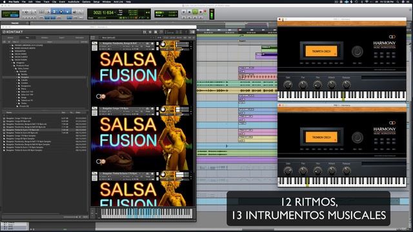Turn the large round dial in lower Harmony window

point(357,137)
